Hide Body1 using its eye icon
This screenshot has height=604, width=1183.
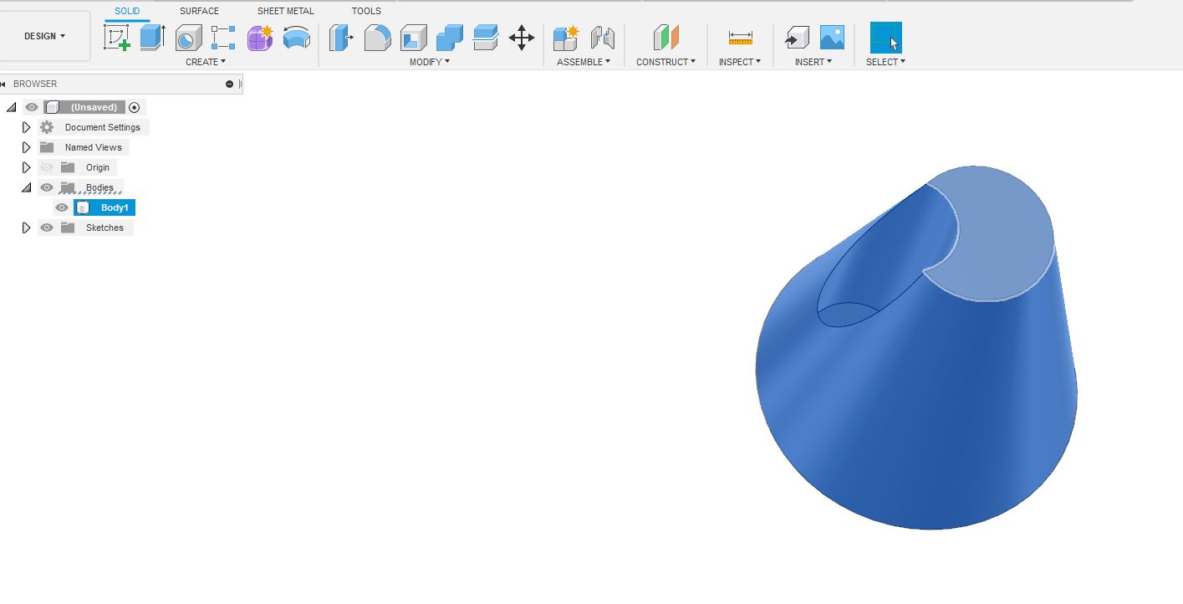click(x=62, y=207)
